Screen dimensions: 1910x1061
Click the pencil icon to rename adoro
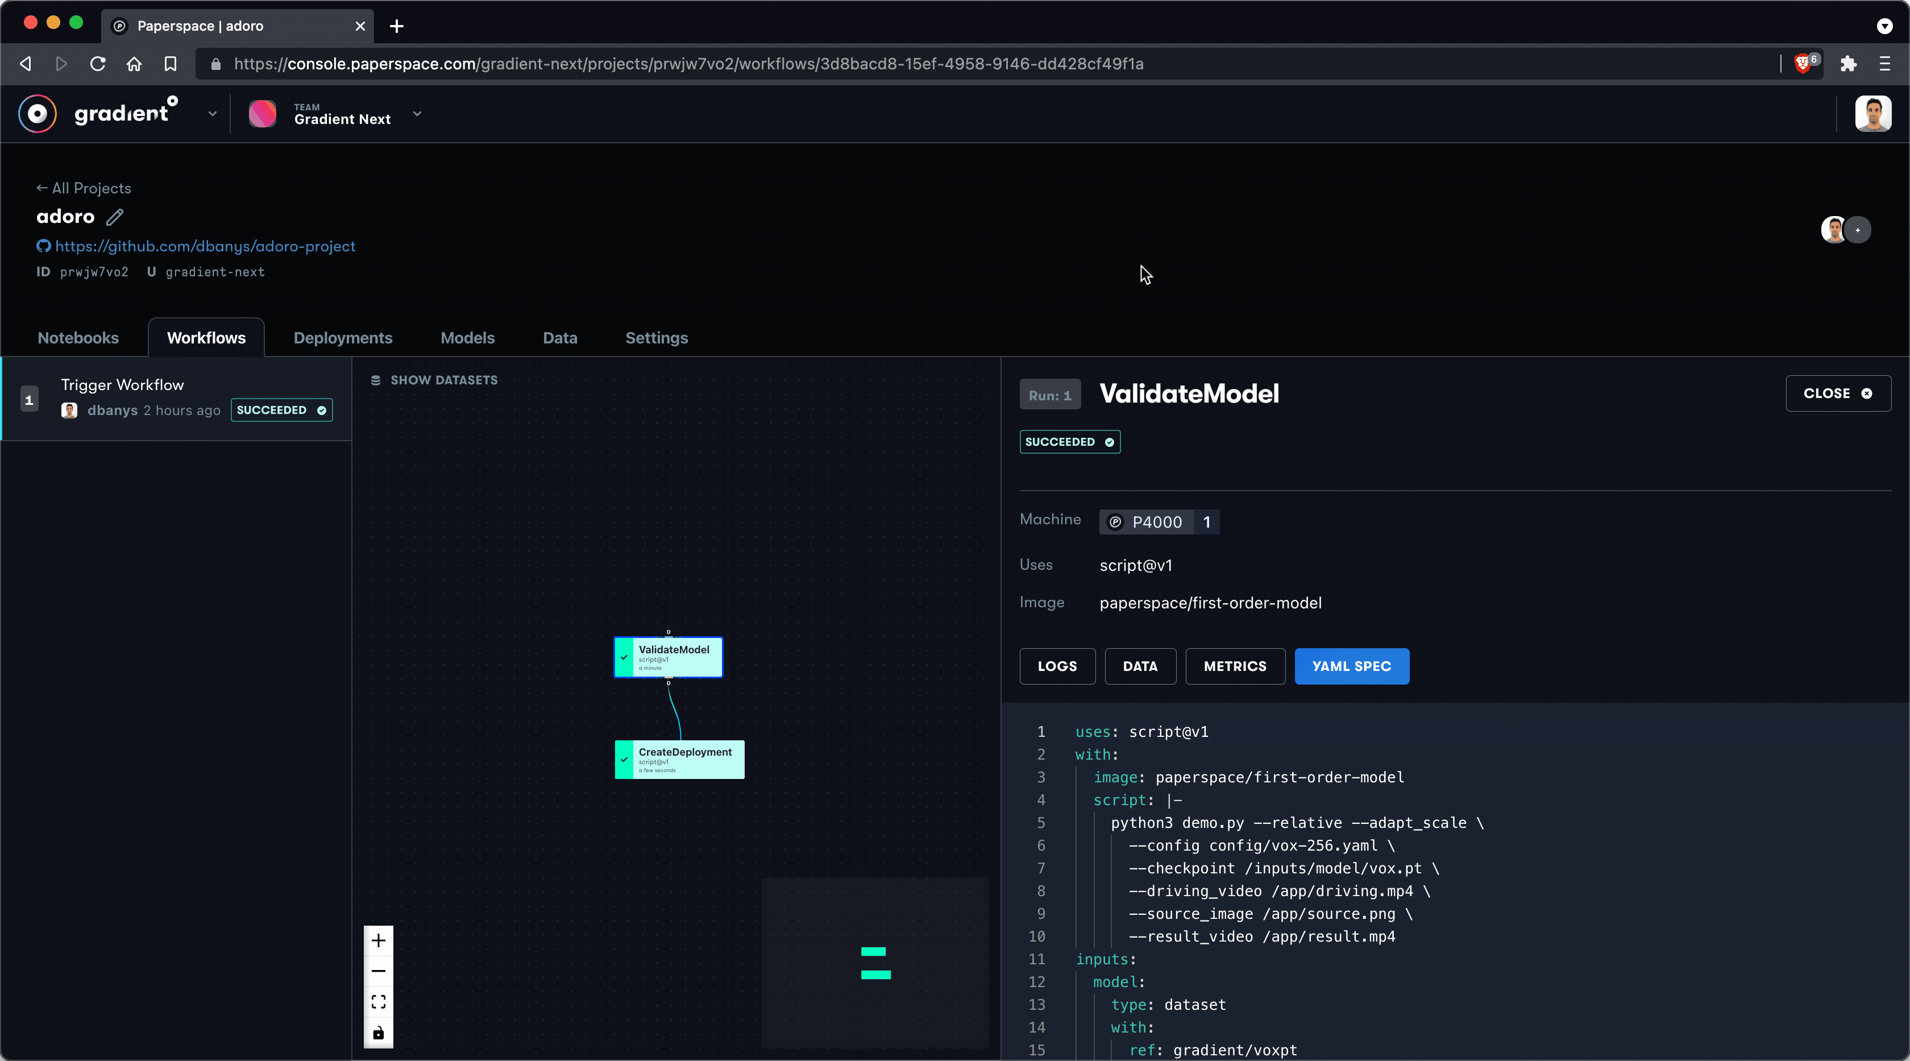(x=114, y=217)
